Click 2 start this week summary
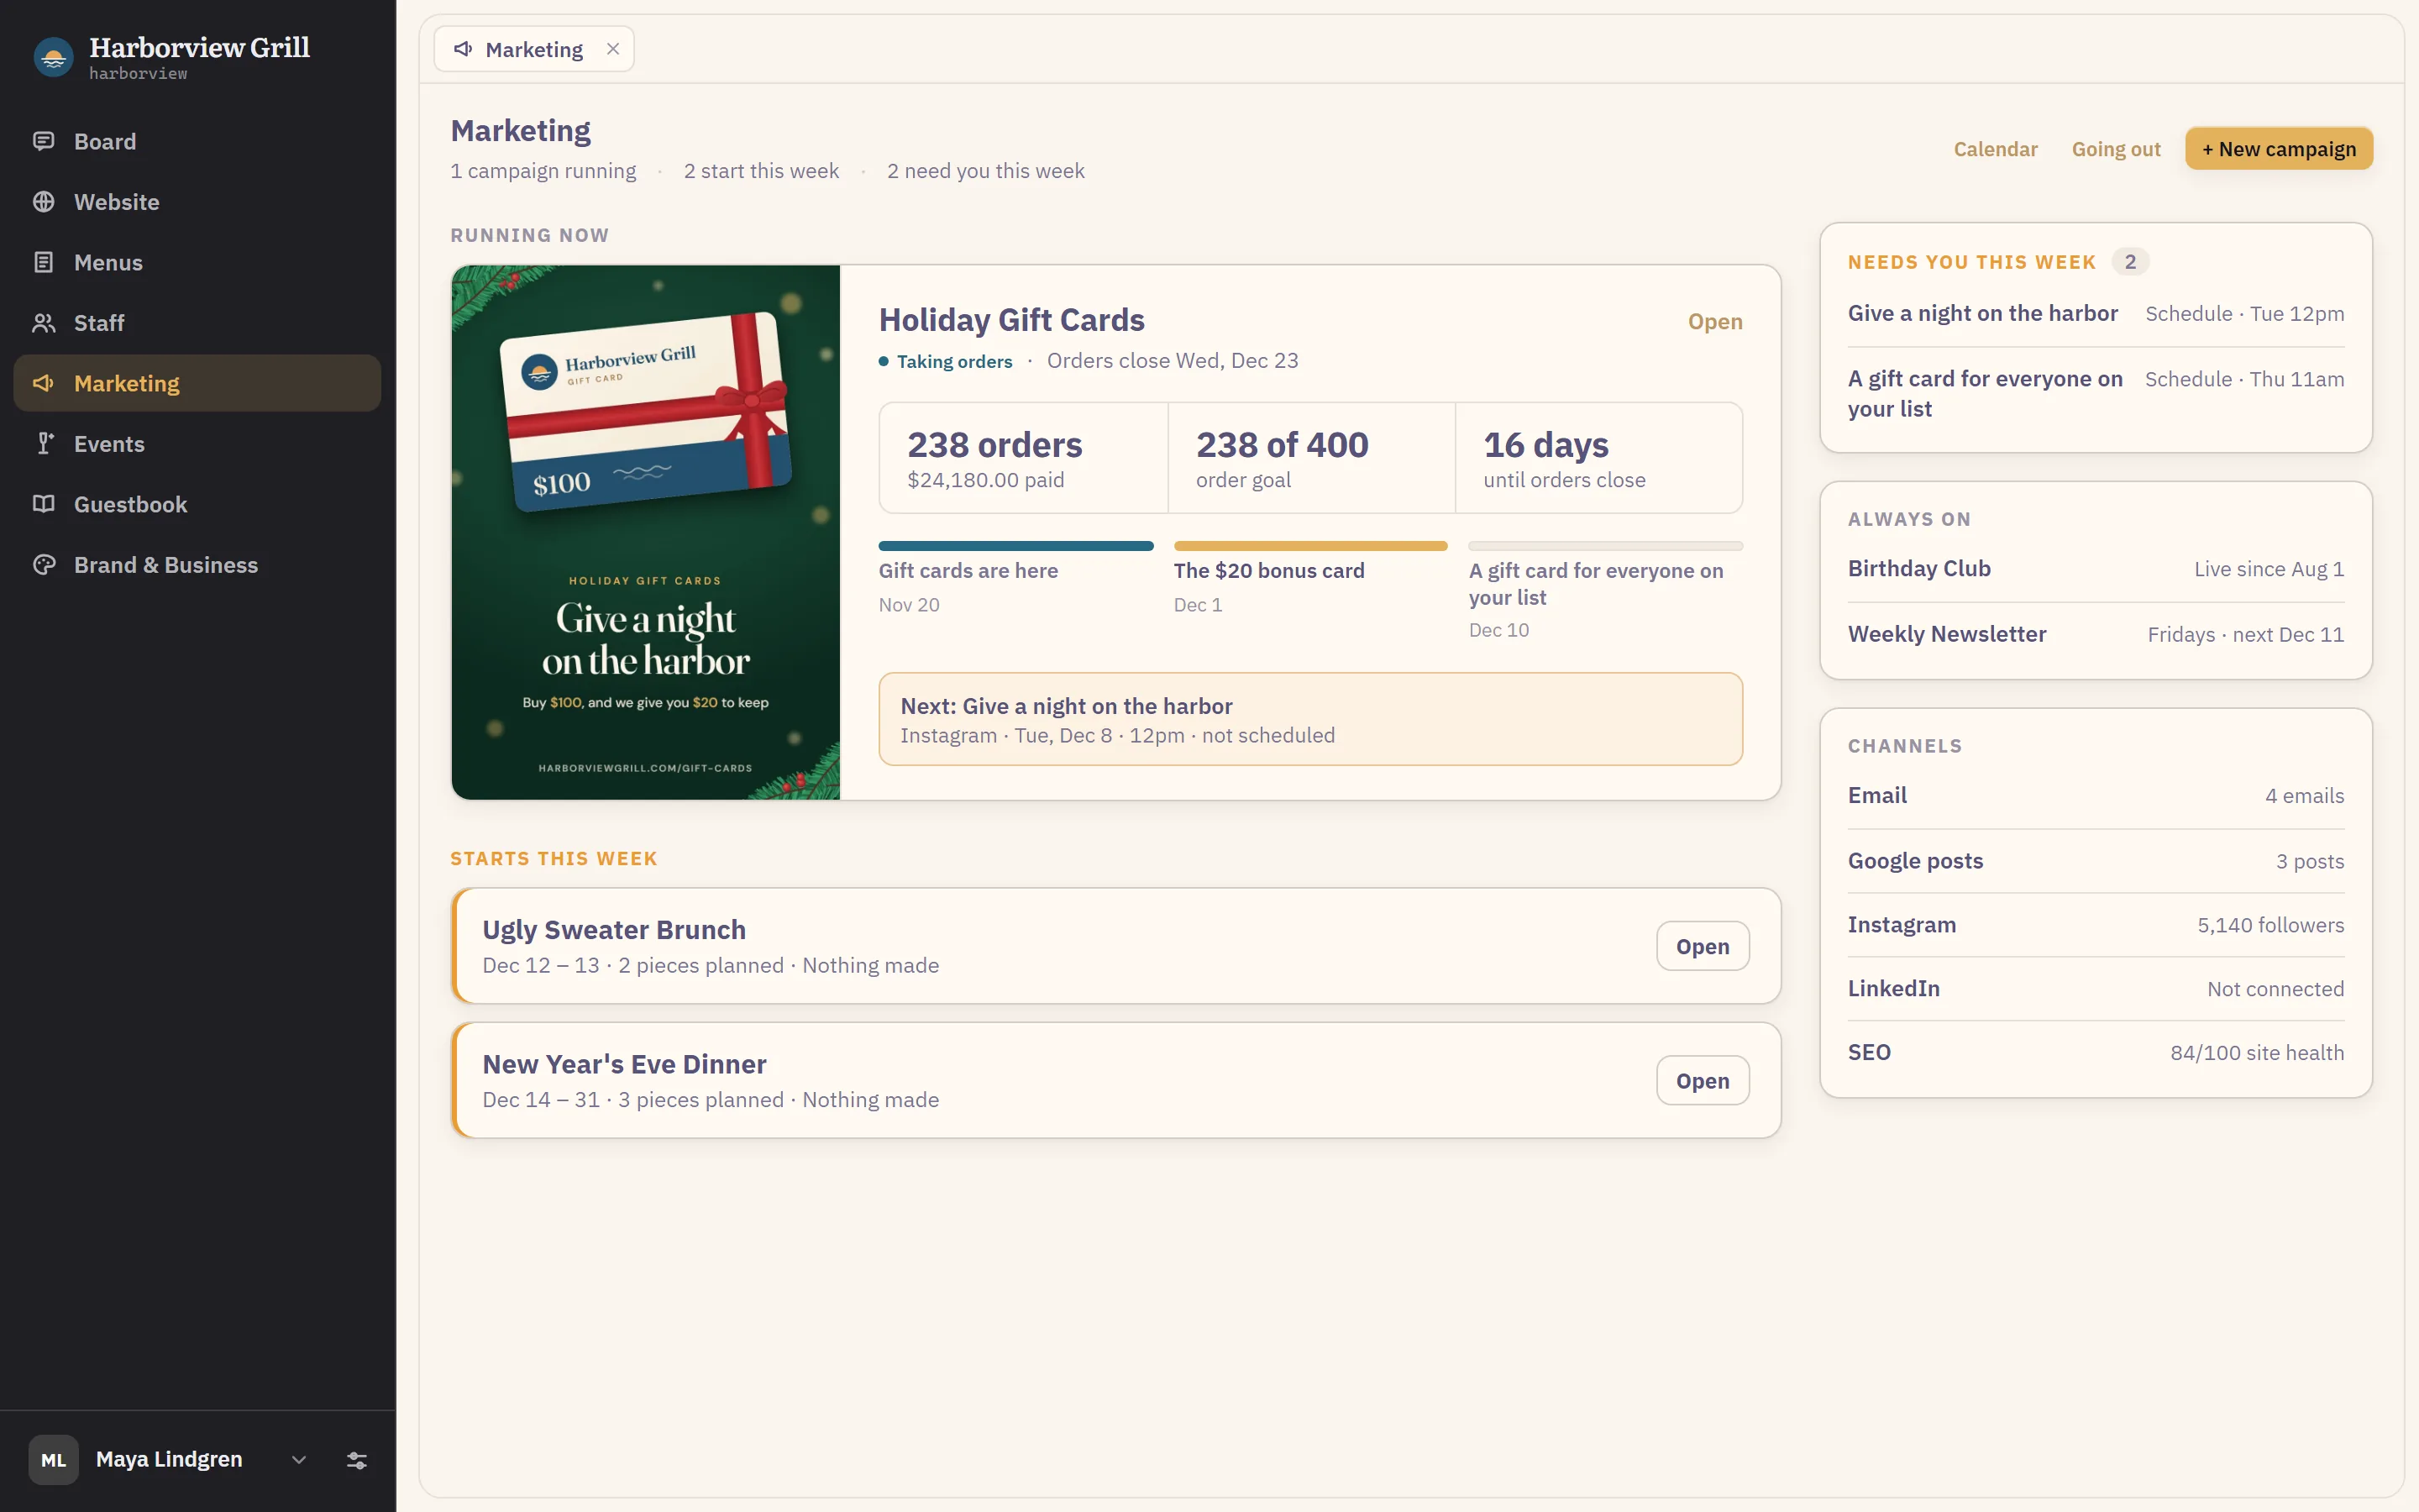Screen dimensions: 2419x1512 761,171
